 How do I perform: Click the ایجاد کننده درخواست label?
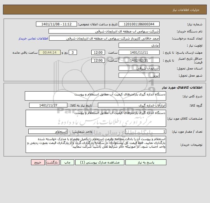[187, 38]
